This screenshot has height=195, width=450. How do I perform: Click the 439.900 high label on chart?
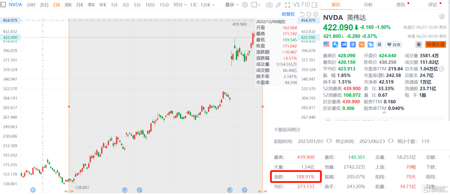click(x=240, y=24)
